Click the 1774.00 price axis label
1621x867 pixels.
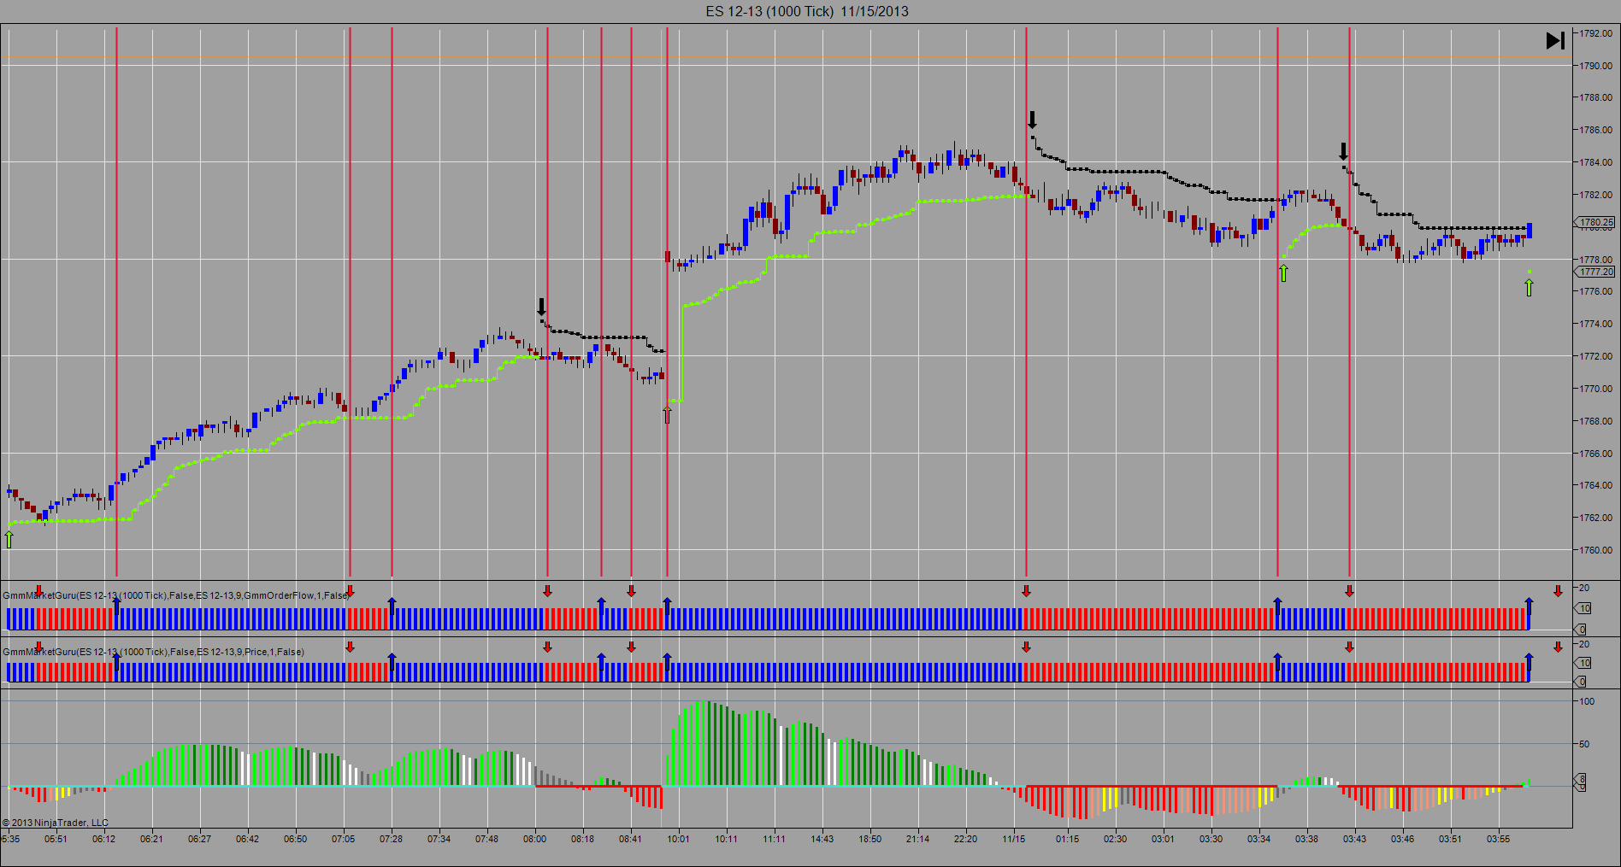pos(1596,325)
